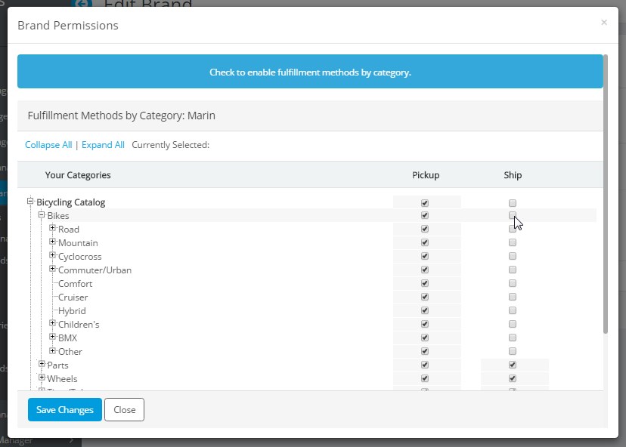The height and width of the screenshot is (447, 626).
Task: Expand the Cyclocross category
Action: tap(53, 256)
